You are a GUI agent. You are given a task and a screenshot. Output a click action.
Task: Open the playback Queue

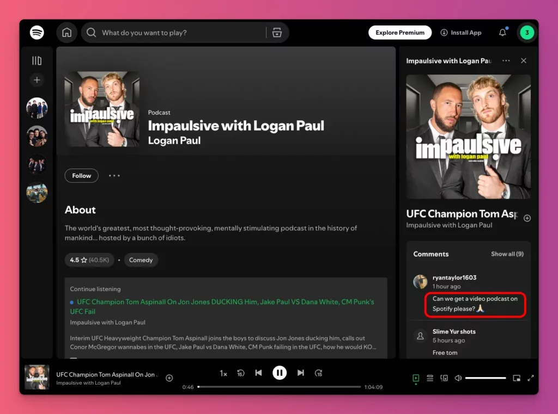coord(430,378)
